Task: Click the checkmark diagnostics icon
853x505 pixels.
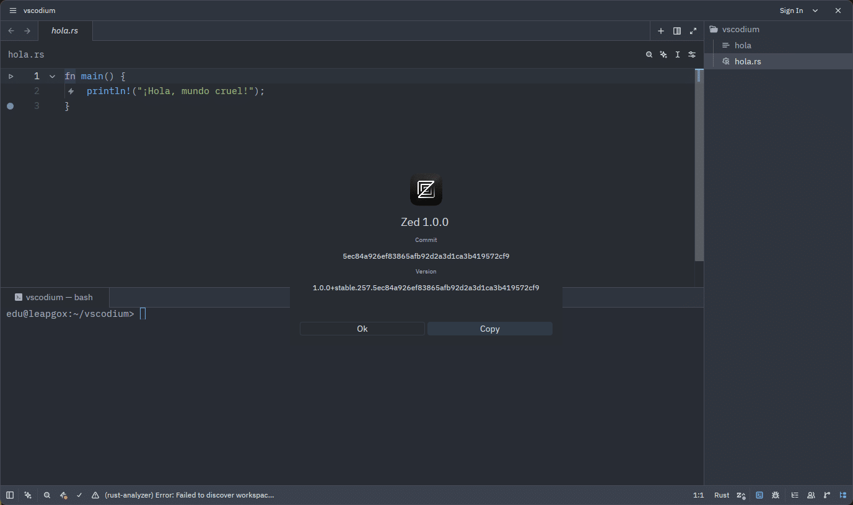Action: click(79, 495)
